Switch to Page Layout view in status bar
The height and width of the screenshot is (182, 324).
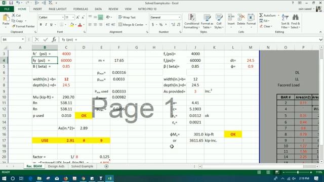click(268, 172)
